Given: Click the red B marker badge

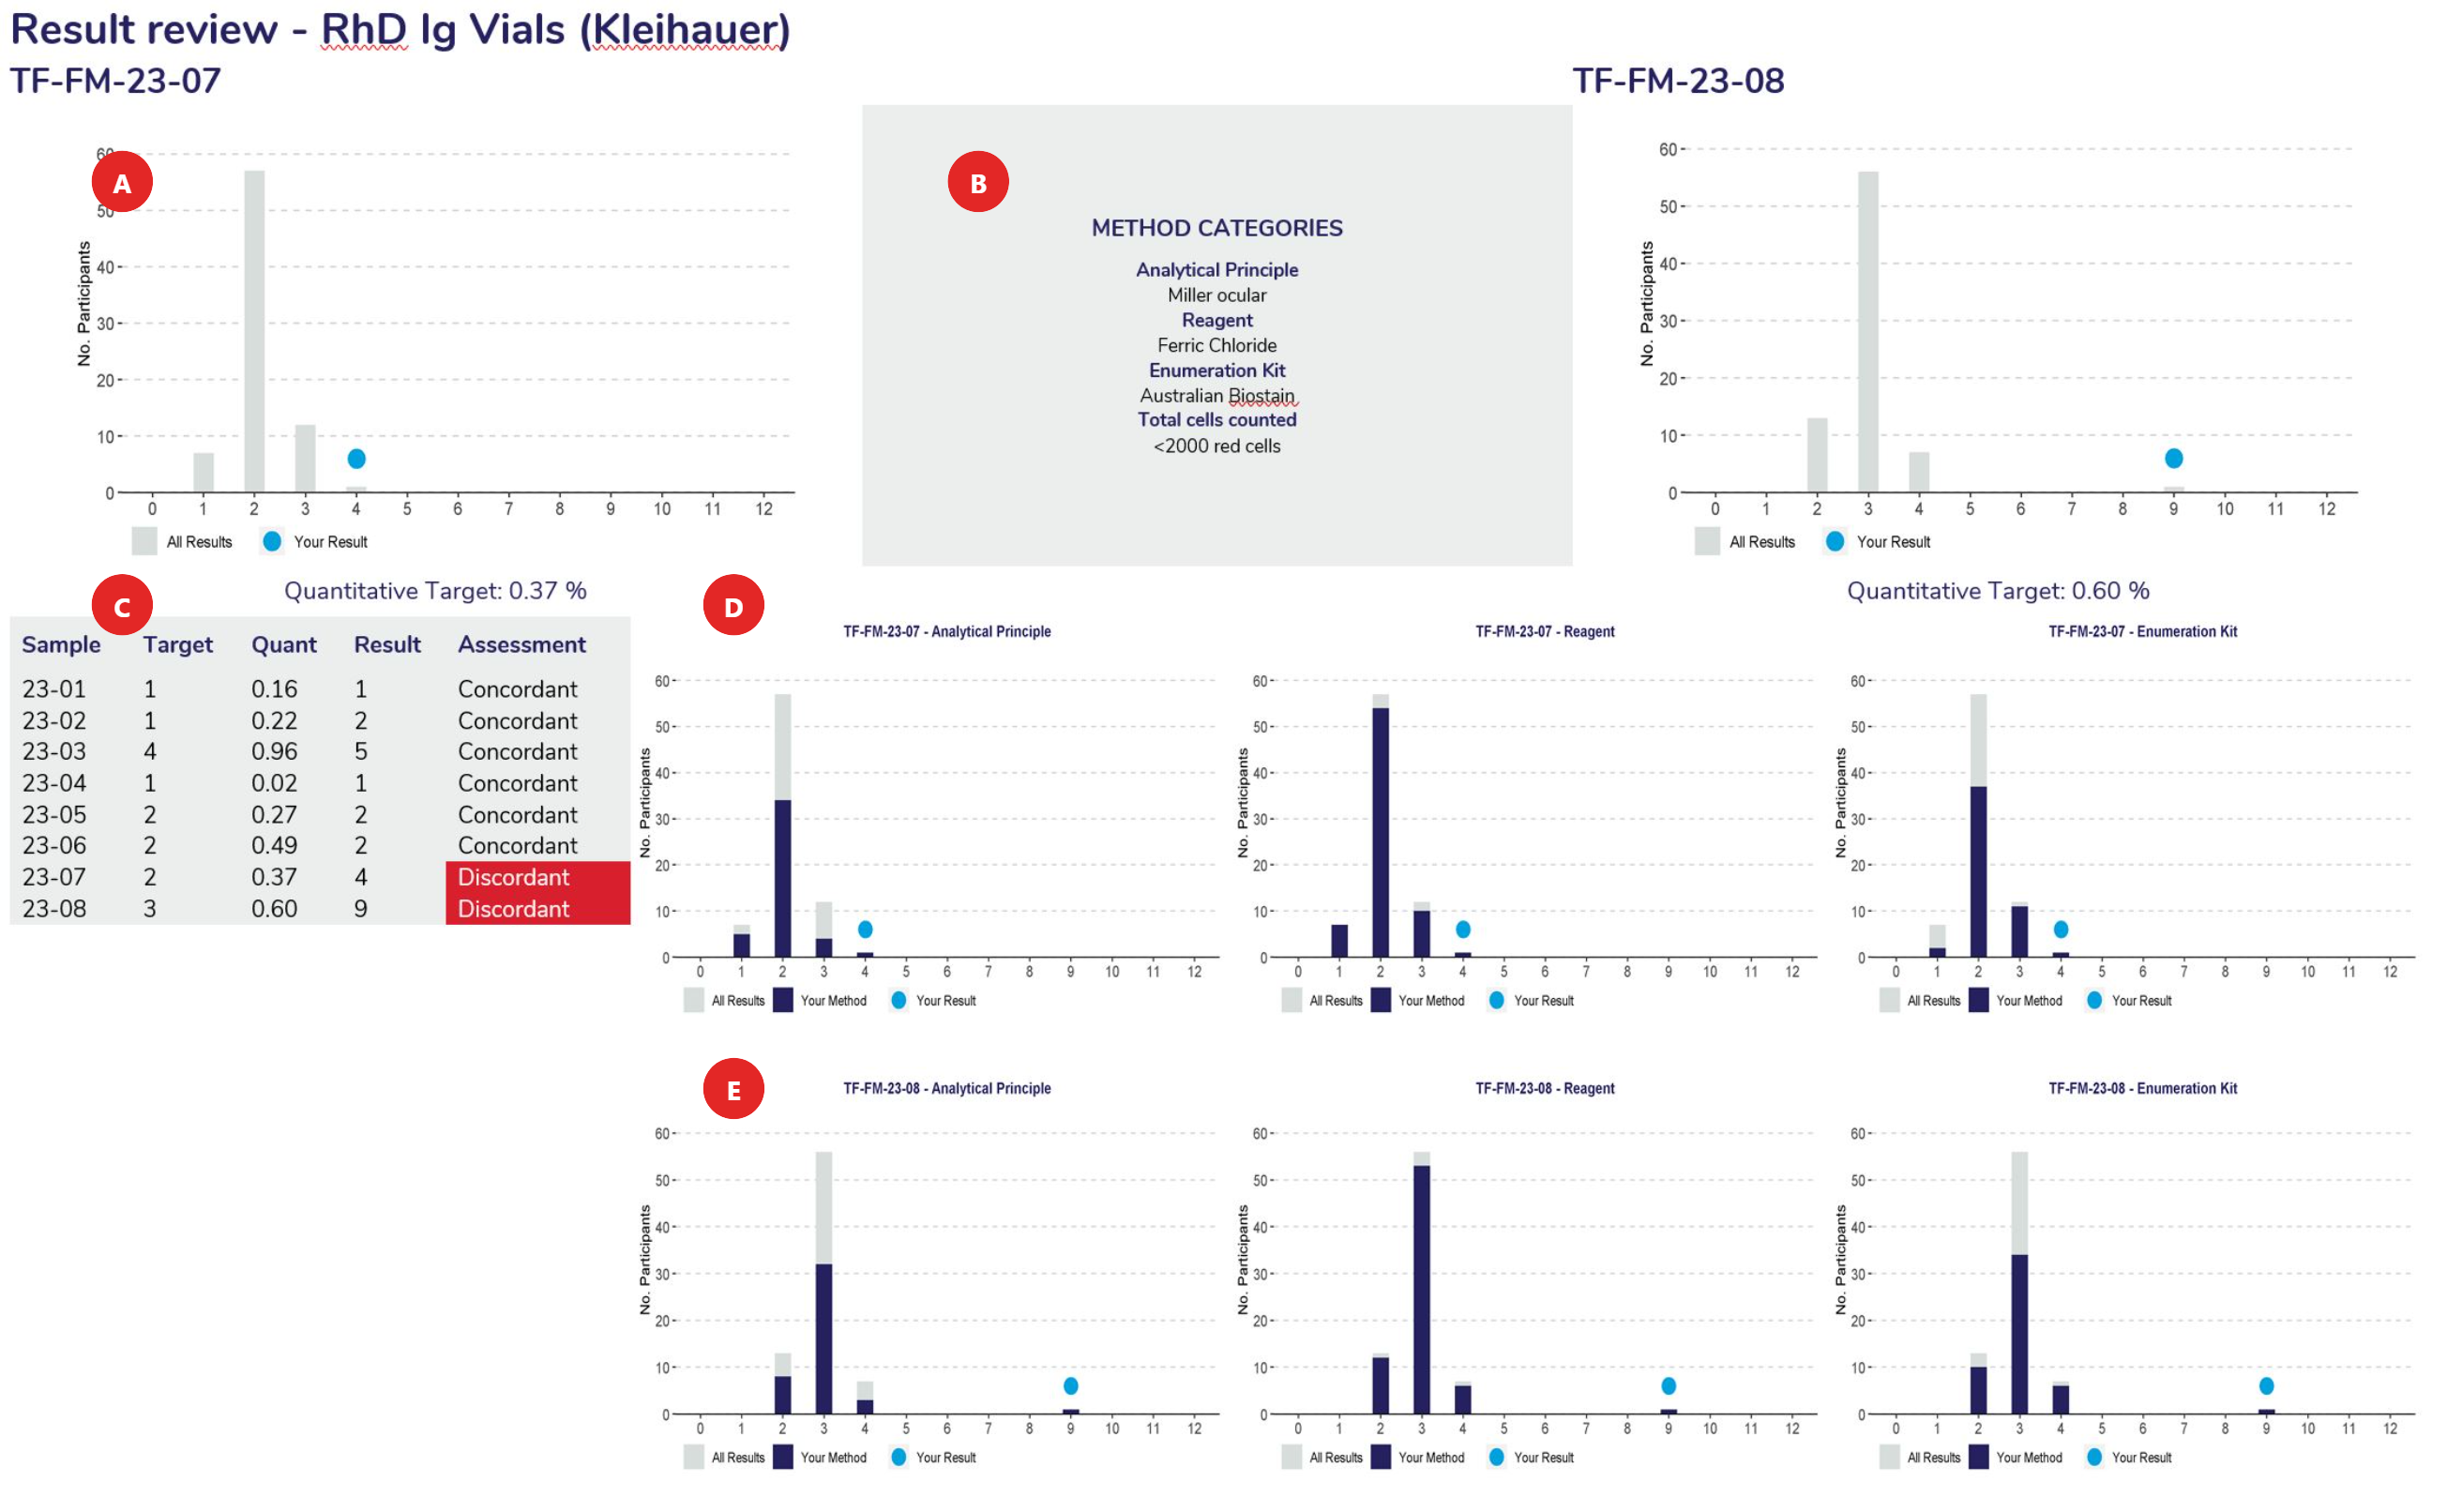Looking at the screenshot, I should click(977, 182).
